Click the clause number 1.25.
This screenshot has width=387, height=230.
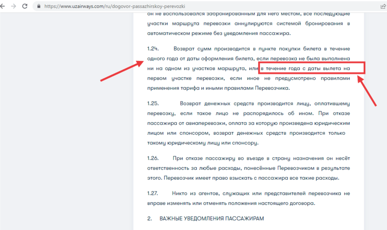tap(153, 104)
